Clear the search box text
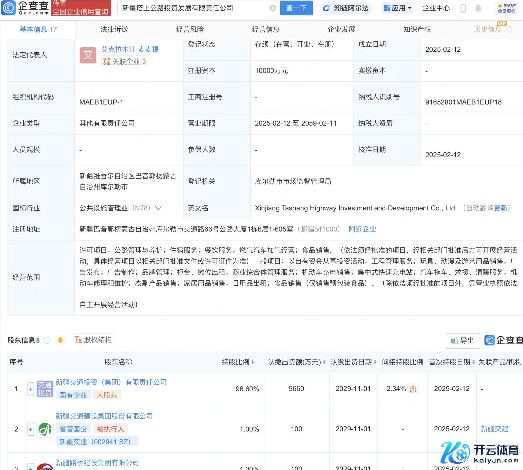 (x=273, y=8)
